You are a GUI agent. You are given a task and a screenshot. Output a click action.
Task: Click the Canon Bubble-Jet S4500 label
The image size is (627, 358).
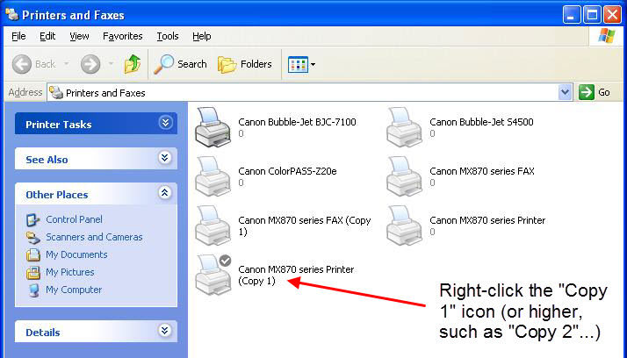coord(481,122)
